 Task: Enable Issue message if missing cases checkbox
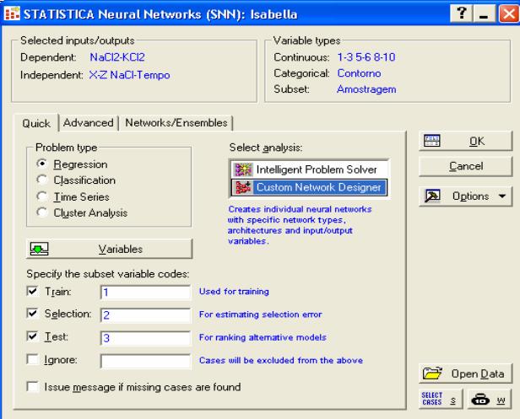coord(32,386)
